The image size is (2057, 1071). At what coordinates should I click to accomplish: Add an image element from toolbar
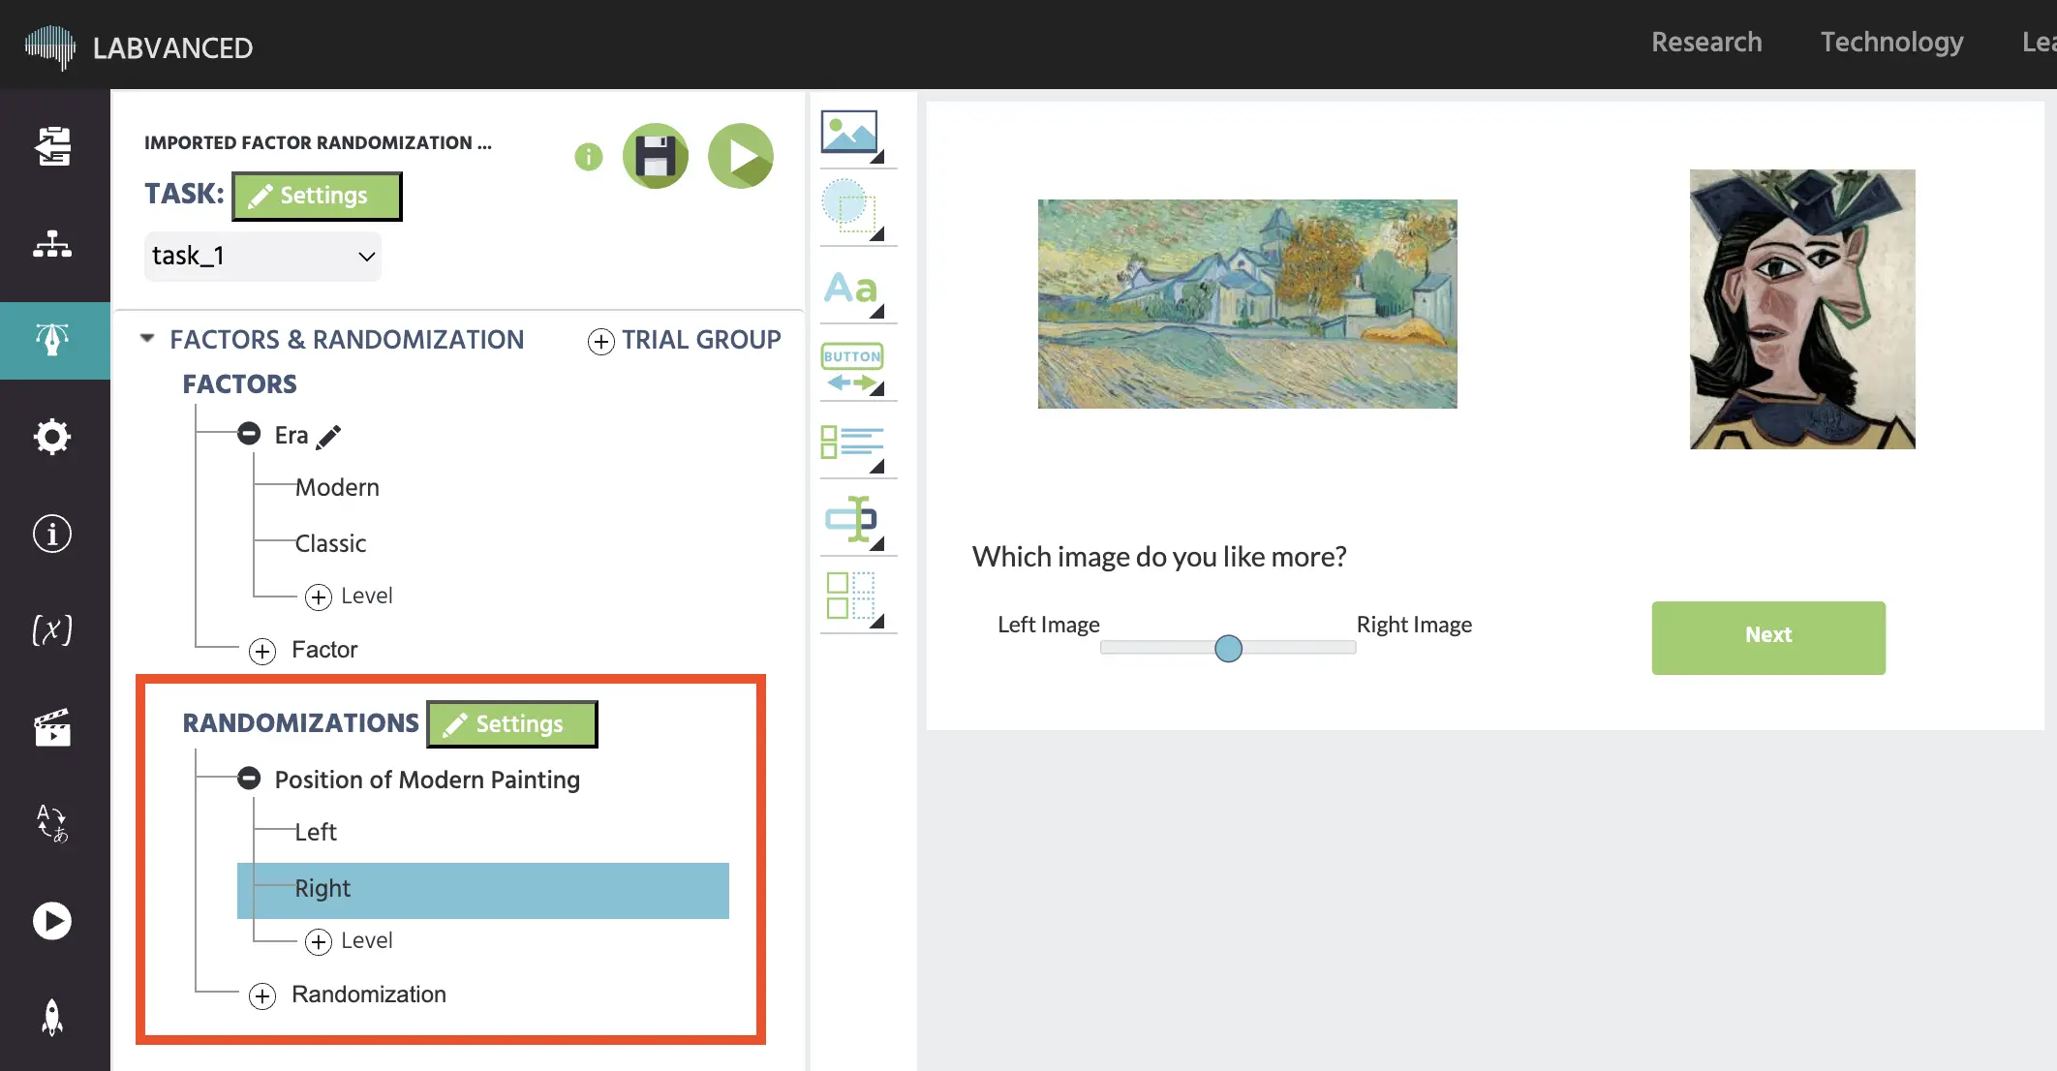click(x=852, y=136)
